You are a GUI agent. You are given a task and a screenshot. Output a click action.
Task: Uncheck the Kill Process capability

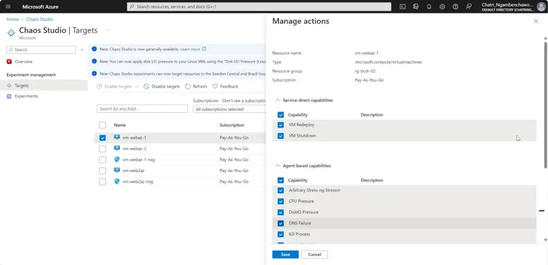pyautogui.click(x=280, y=235)
